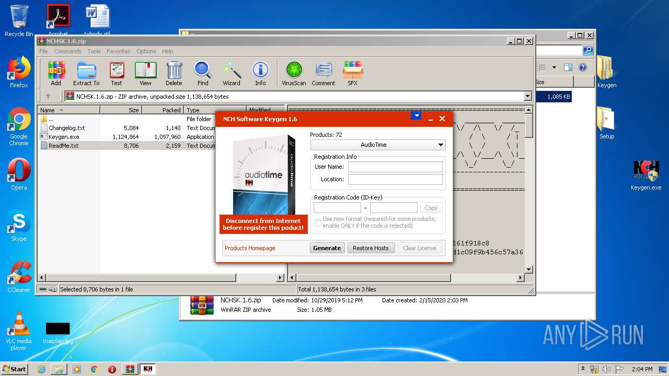Open the Skype desktop shortcut
Image resolution: width=669 pixels, height=376 pixels.
[19, 226]
